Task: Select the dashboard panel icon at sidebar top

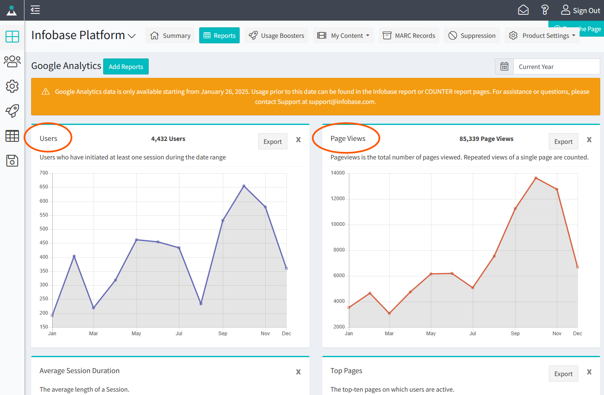Action: [12, 37]
